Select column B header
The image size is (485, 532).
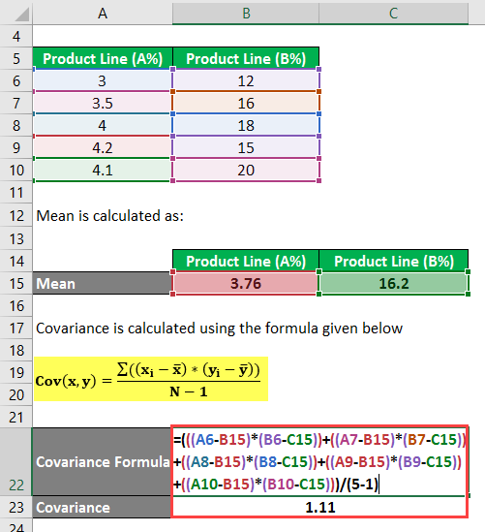(246, 14)
